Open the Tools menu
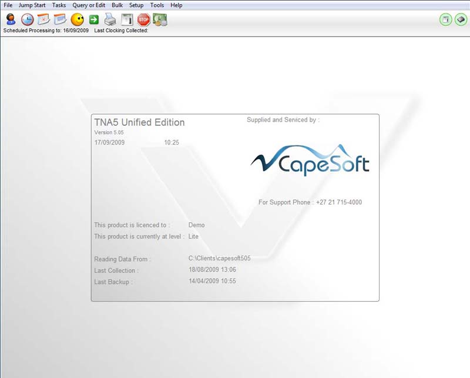470x378 pixels. click(157, 5)
